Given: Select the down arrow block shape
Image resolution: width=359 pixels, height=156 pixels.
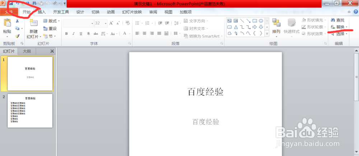Looking at the screenshot, I should click(x=261, y=27).
